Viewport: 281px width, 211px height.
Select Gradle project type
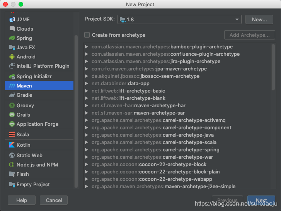click(x=39, y=95)
